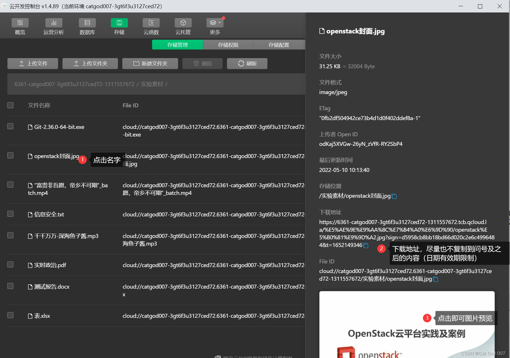Open file name 表.xlsx
The height and width of the screenshot is (358, 510).
(x=42, y=316)
